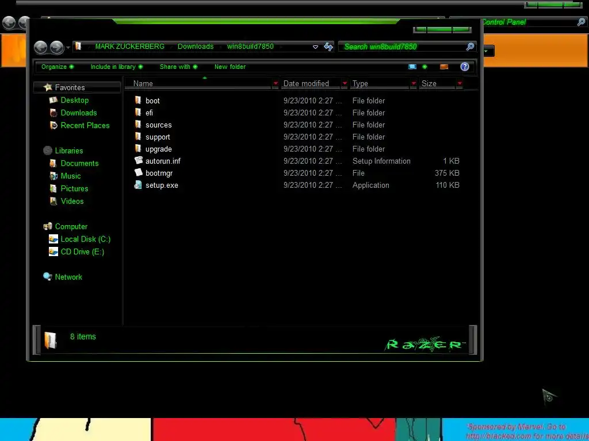Open the Pictures library
589x441 pixels.
(x=74, y=188)
